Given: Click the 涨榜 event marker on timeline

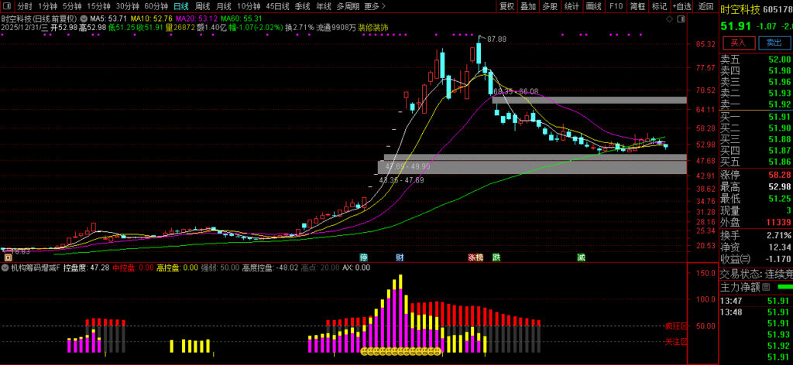Looking at the screenshot, I should (x=475, y=257).
